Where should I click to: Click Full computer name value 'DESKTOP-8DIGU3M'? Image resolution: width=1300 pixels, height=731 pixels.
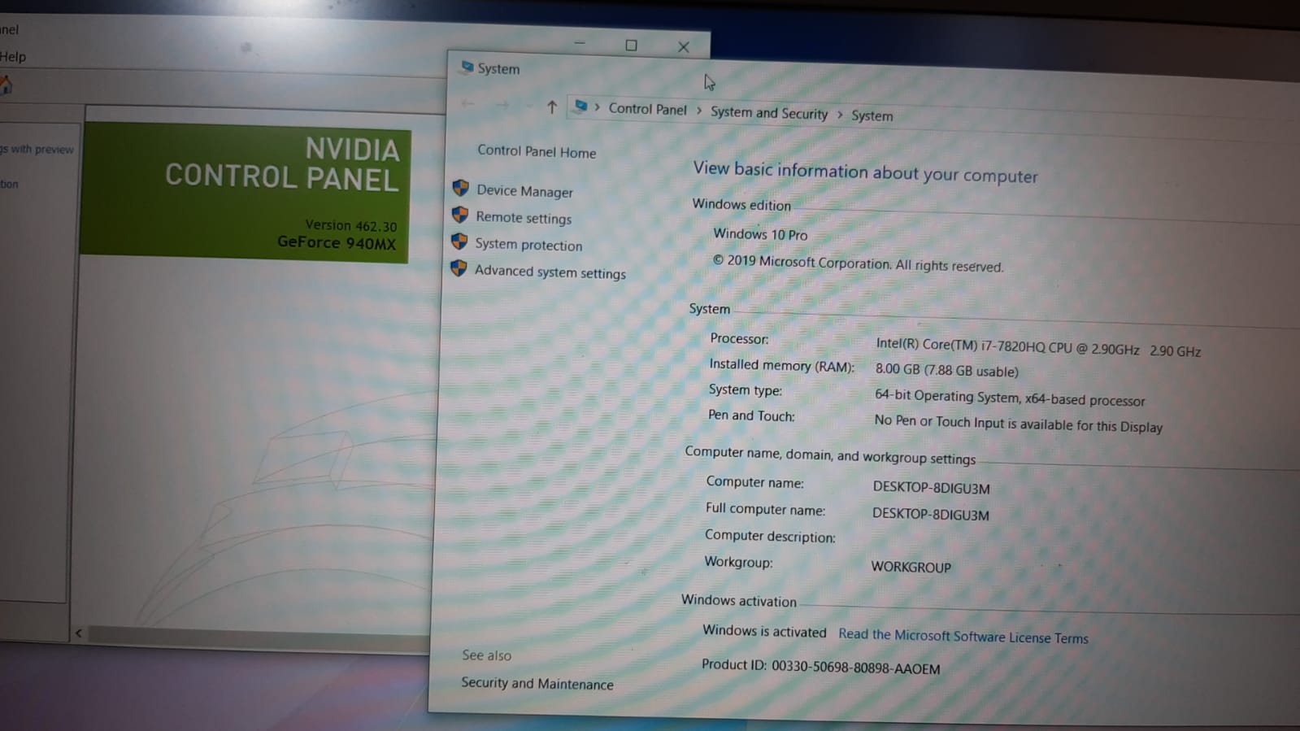coord(931,514)
